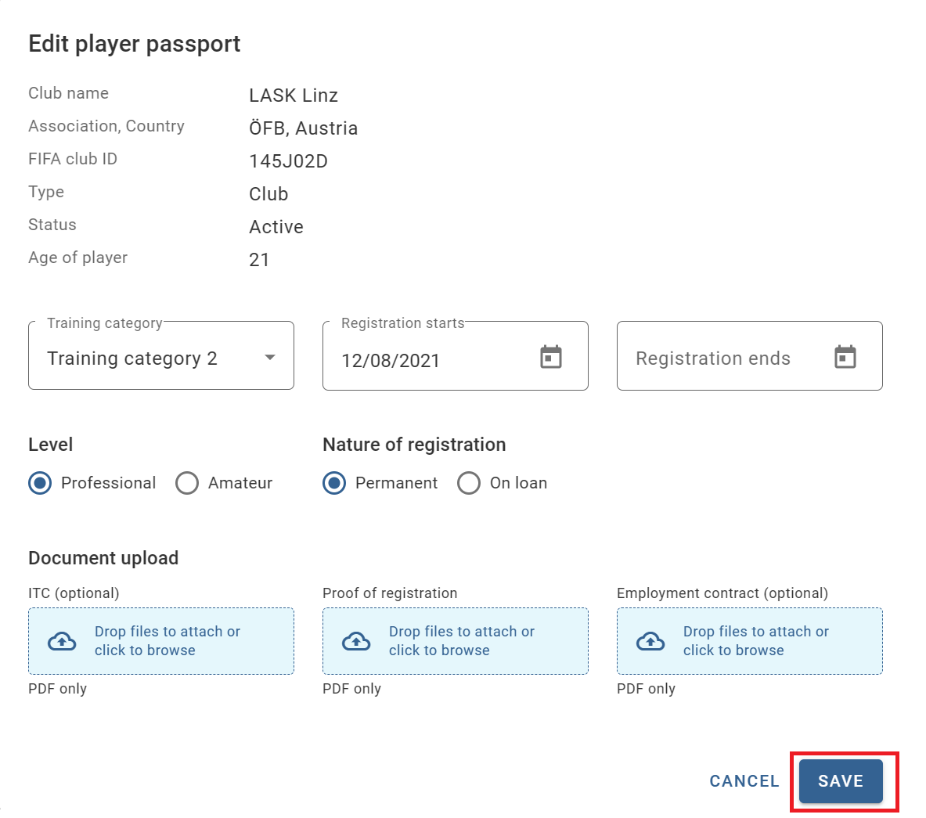Cancel editing the player passport
This screenshot has width=926, height=818.
[x=744, y=780]
